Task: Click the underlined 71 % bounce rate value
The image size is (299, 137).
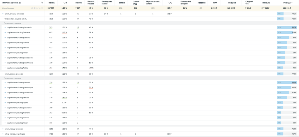Action: pos(91,87)
